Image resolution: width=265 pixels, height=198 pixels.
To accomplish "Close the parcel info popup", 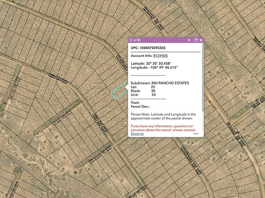I will 201,40.
